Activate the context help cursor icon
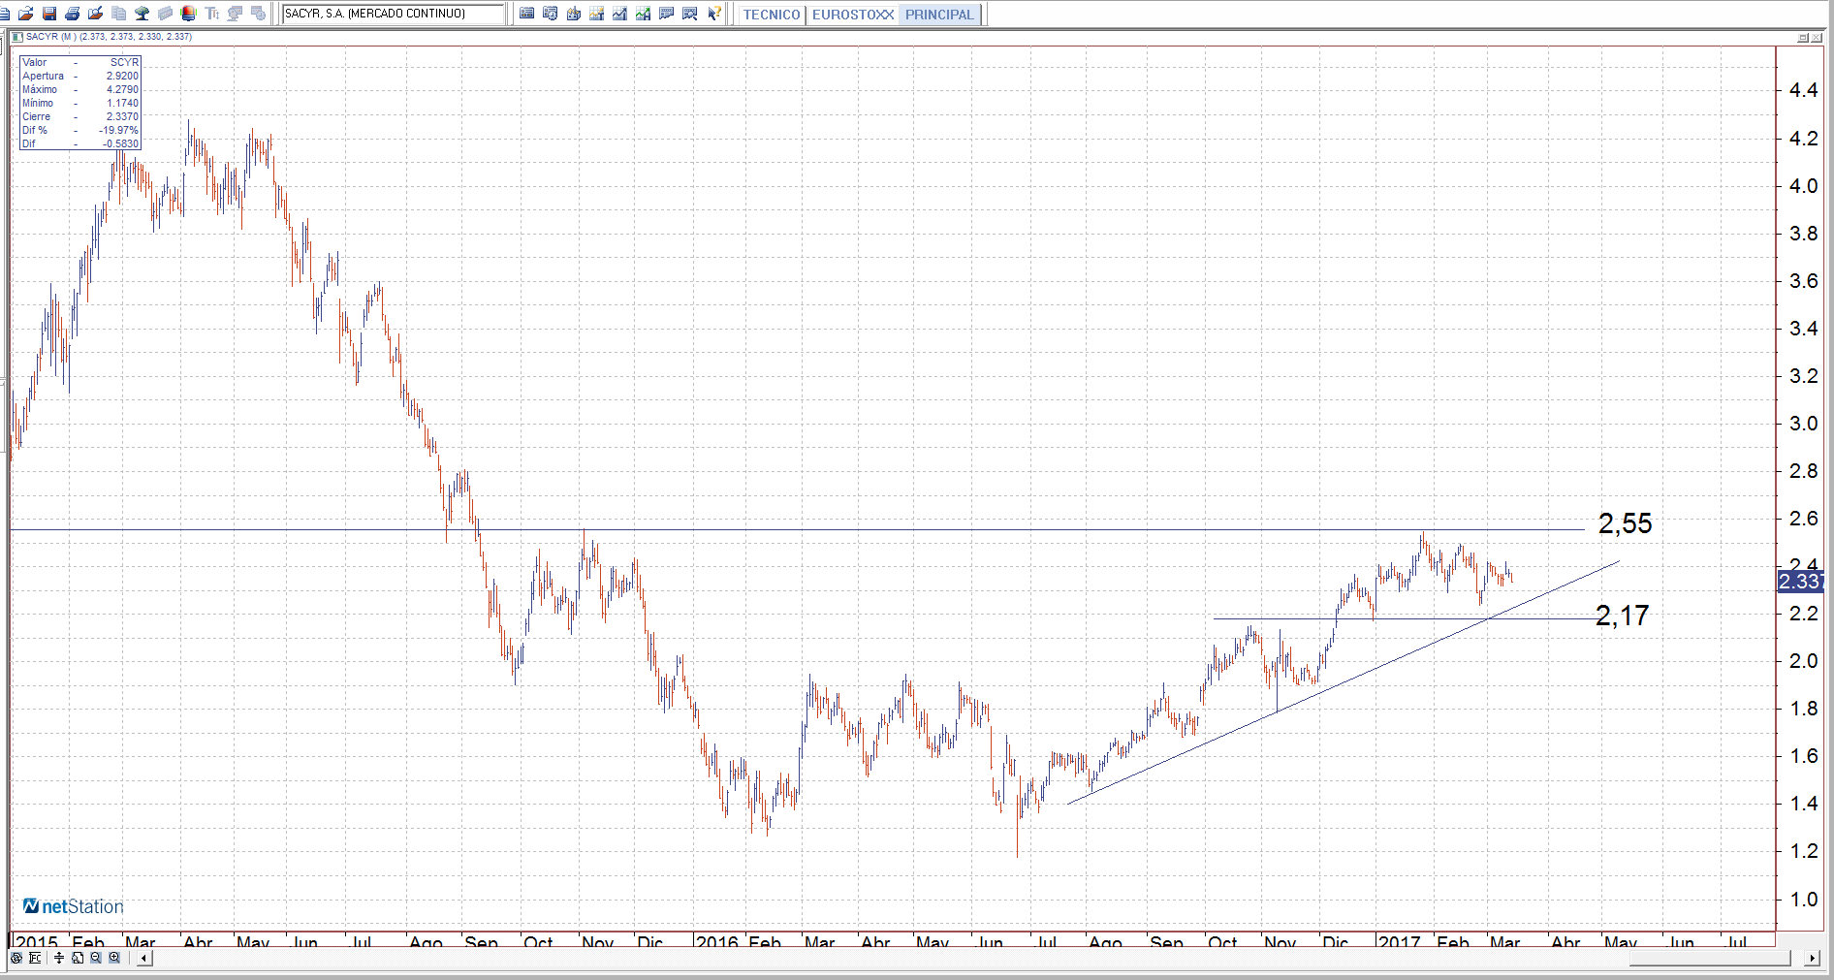Screen dimensions: 1834x980 click(713, 14)
